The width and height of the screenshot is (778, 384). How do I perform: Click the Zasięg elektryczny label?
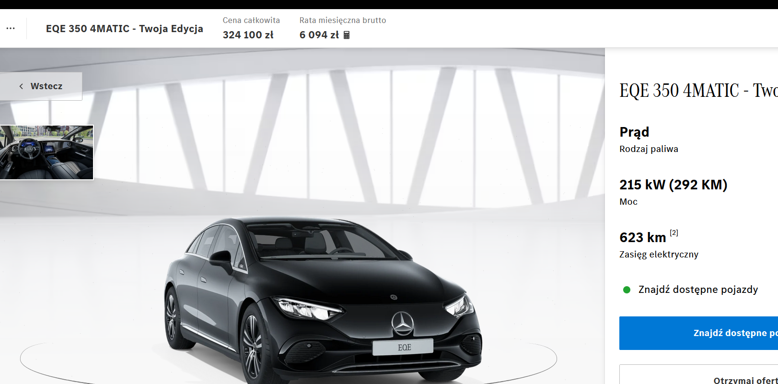pyautogui.click(x=659, y=255)
